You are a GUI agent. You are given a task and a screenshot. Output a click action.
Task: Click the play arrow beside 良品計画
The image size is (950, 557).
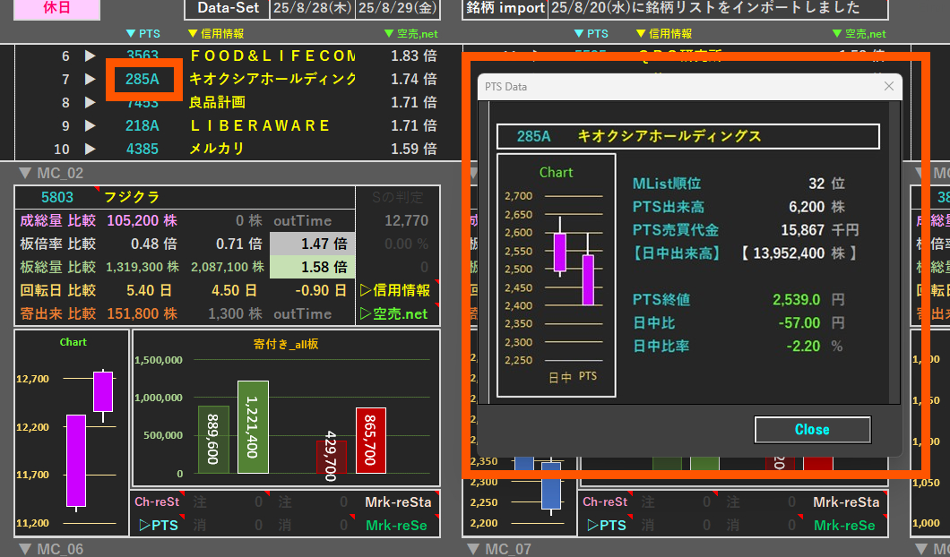click(91, 102)
